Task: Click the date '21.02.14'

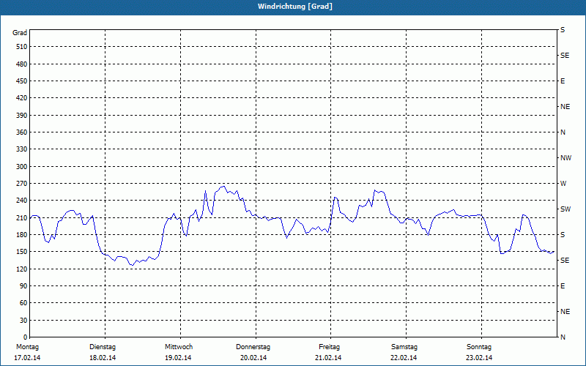Action: (328, 358)
